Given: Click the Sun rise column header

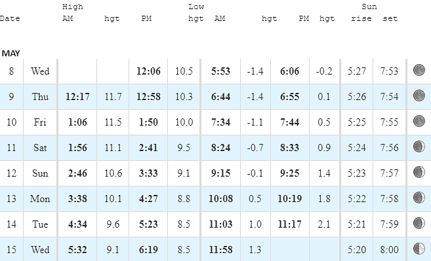Looking at the screenshot, I should coord(361,18).
